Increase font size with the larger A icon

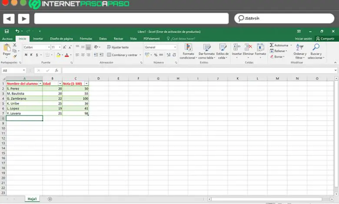(x=64, y=47)
